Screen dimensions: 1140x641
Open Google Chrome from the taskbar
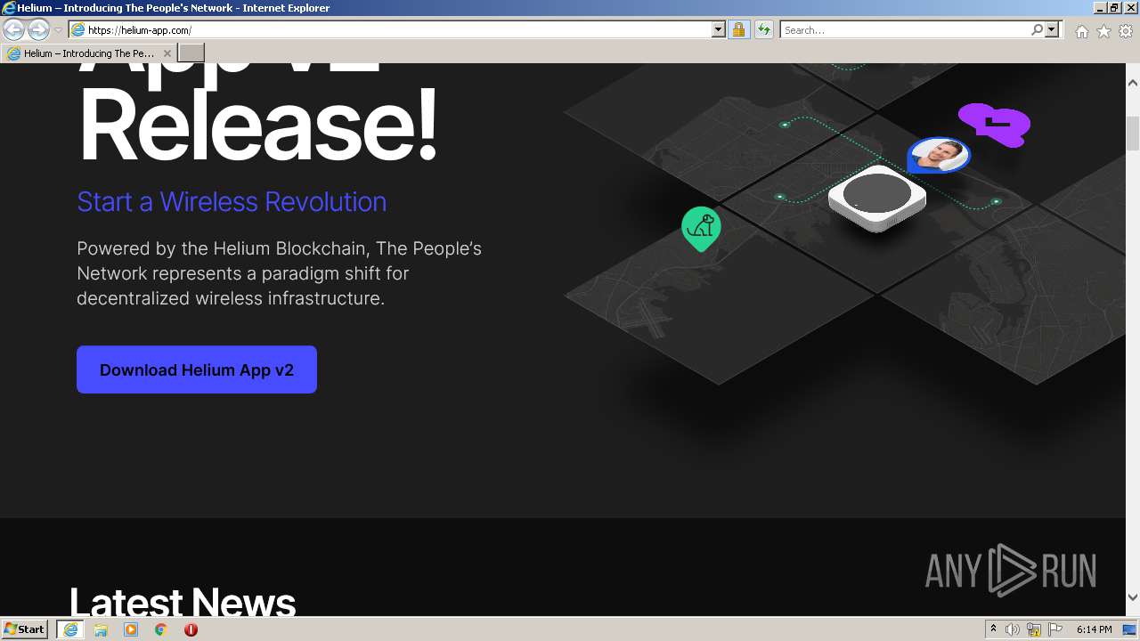[x=161, y=629]
